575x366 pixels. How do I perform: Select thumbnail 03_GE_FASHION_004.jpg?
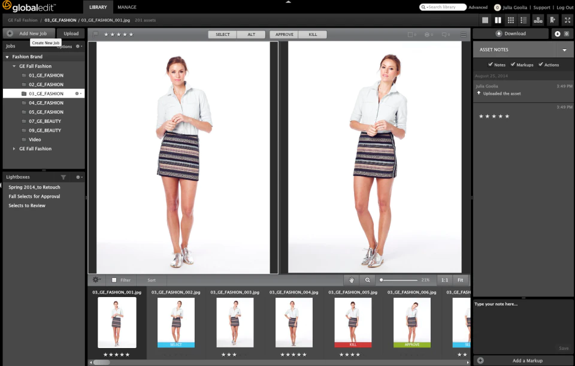(293, 322)
